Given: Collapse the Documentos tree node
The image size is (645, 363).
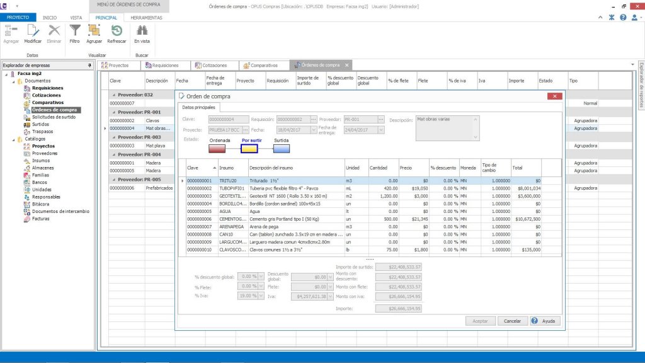Looking at the screenshot, I should point(13,81).
